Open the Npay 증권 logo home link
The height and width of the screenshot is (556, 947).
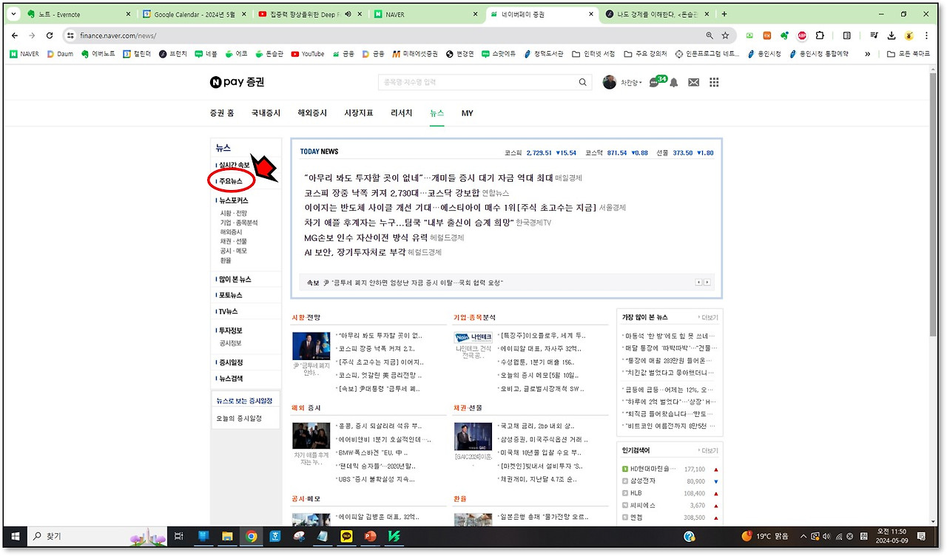237,82
